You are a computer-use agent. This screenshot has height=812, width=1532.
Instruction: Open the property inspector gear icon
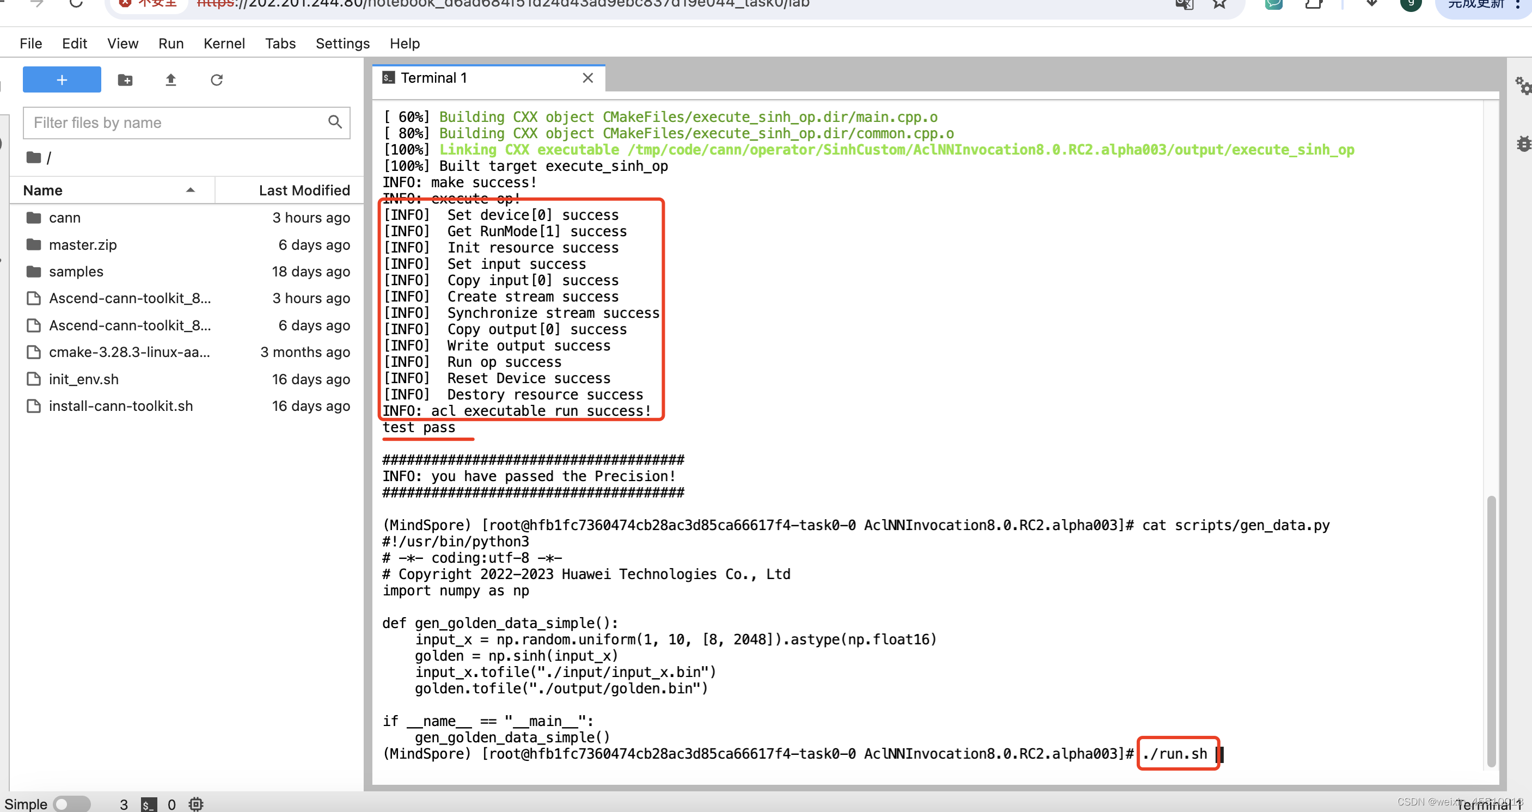(1523, 85)
